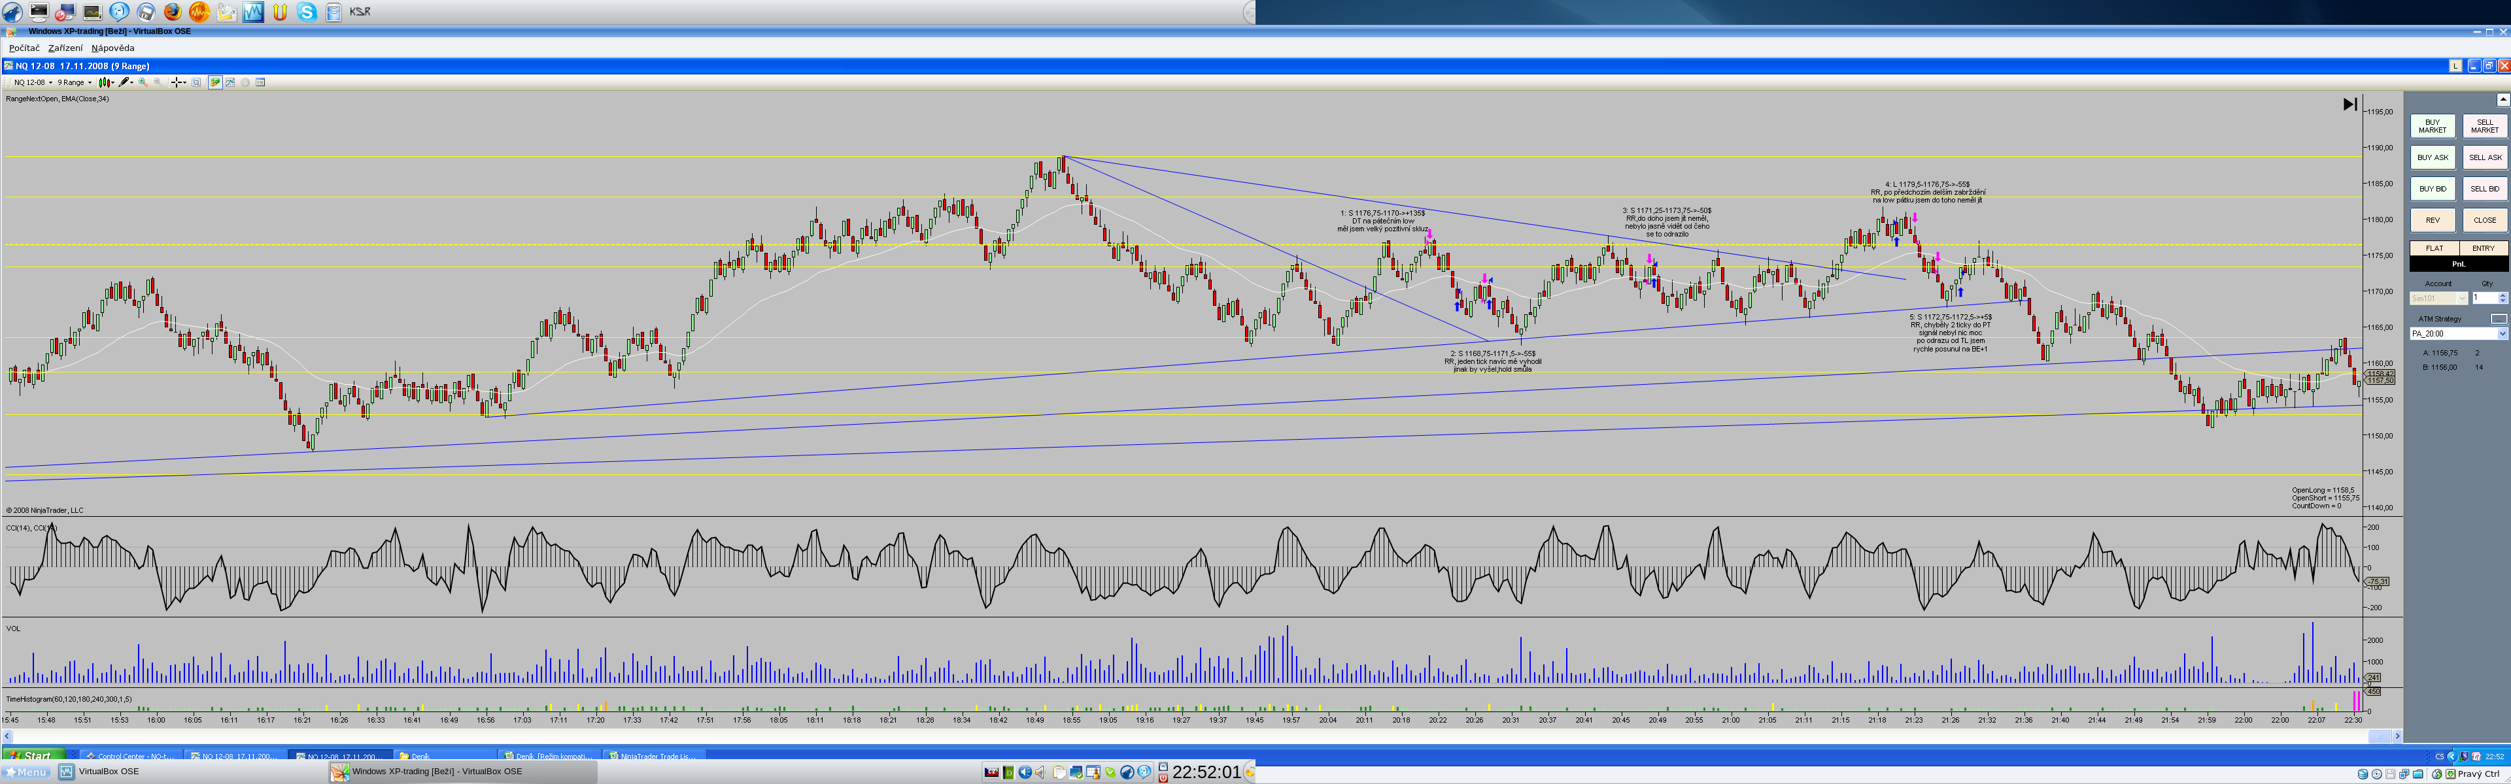Open the chart style candlestick icon
The height and width of the screenshot is (784, 2511).
(x=105, y=83)
